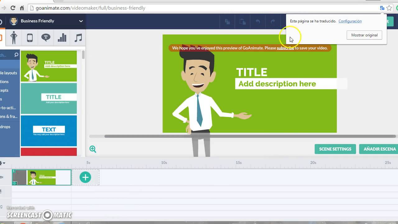Add a scene with the plus circle
This screenshot has width=398, height=224.
(x=85, y=177)
